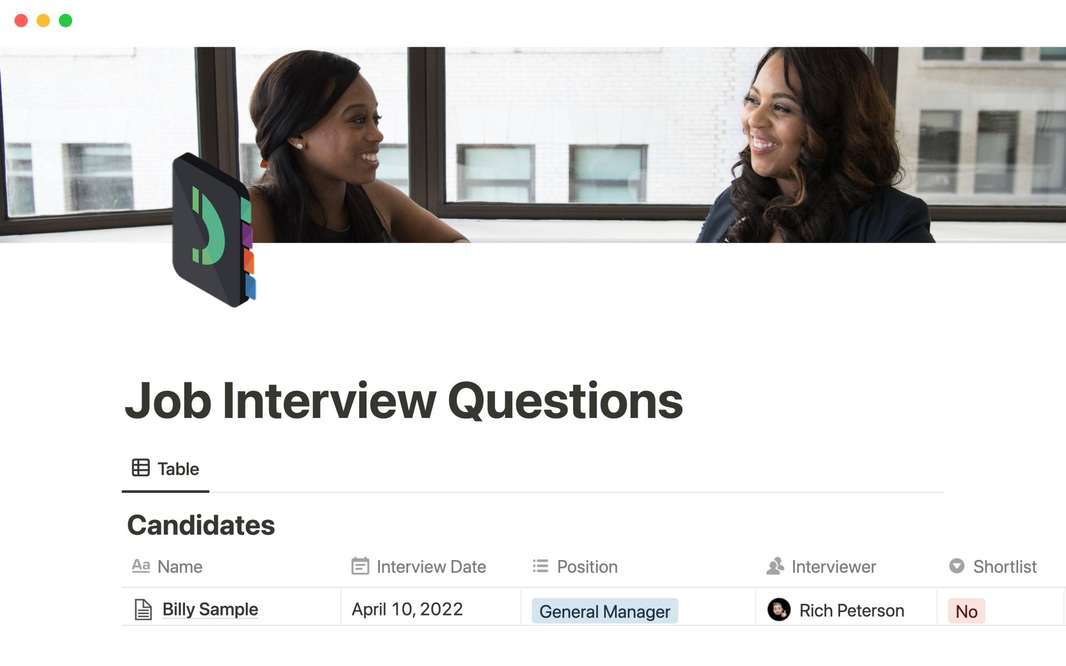
Task: Click the Candidates database heading
Action: coord(201,525)
